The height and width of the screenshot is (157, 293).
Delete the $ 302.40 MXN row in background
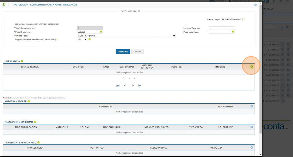pos(288,60)
